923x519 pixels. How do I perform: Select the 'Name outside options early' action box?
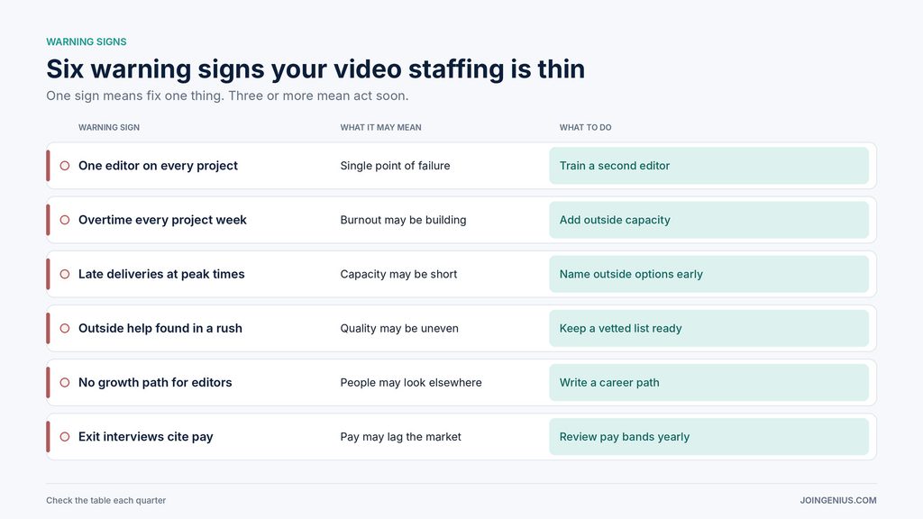(708, 274)
